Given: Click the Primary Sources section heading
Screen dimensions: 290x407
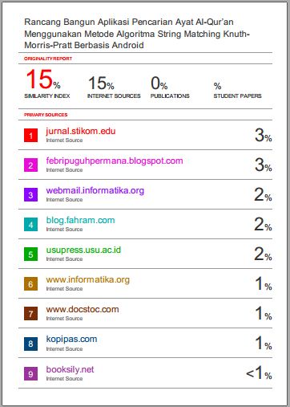Looking at the screenshot, I should click(46, 115).
